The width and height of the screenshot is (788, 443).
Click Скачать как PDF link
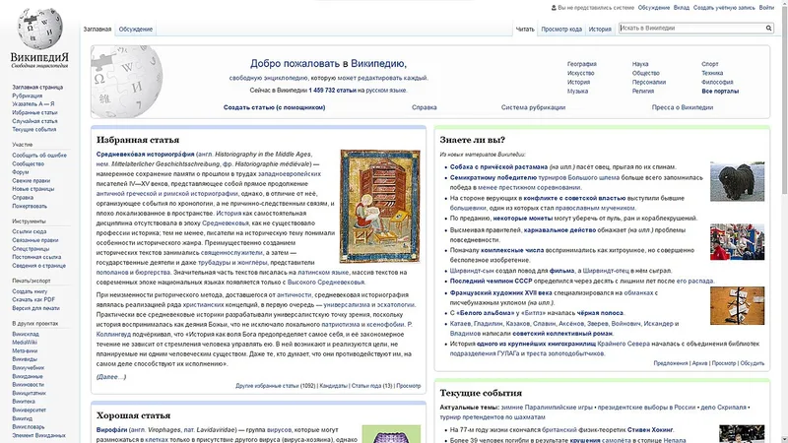click(x=33, y=299)
